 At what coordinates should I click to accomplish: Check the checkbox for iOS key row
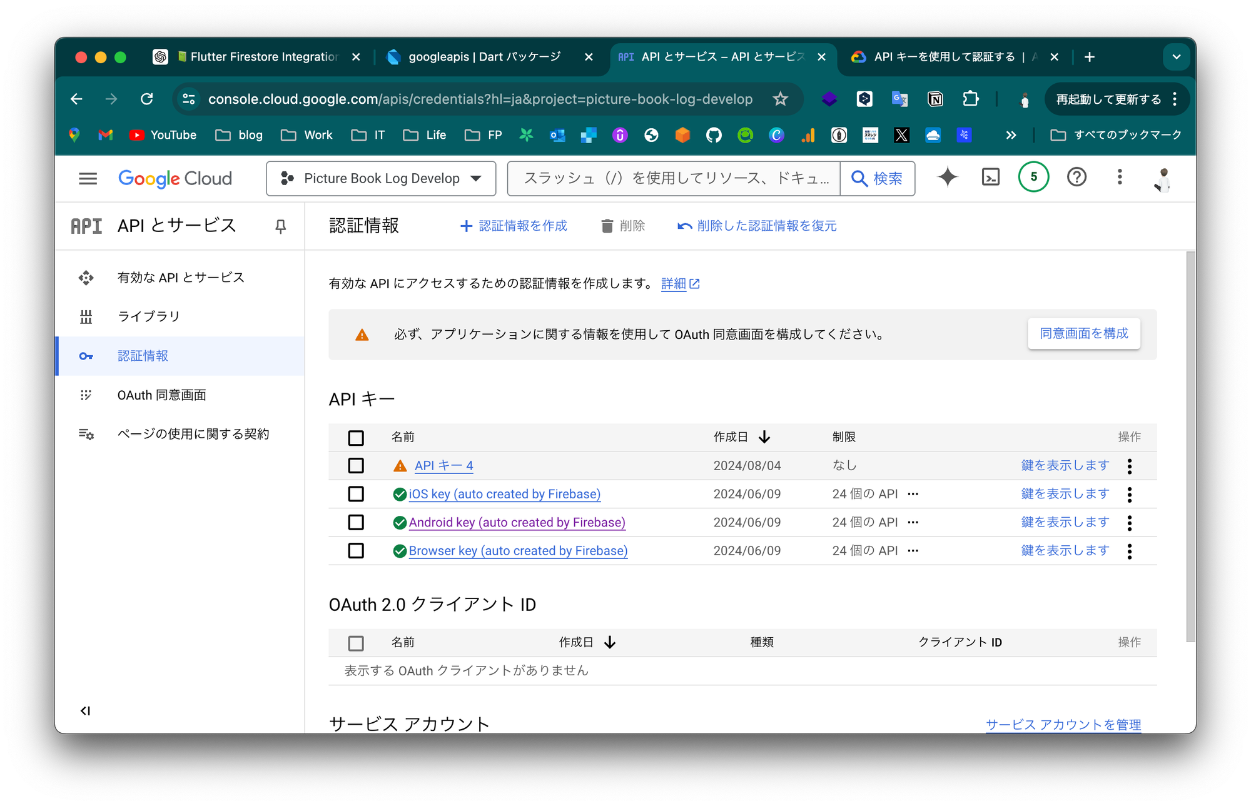click(356, 494)
